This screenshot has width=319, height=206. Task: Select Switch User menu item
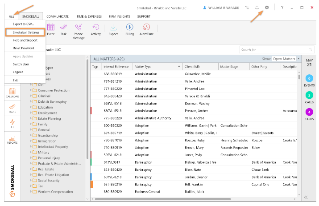tap(21, 64)
